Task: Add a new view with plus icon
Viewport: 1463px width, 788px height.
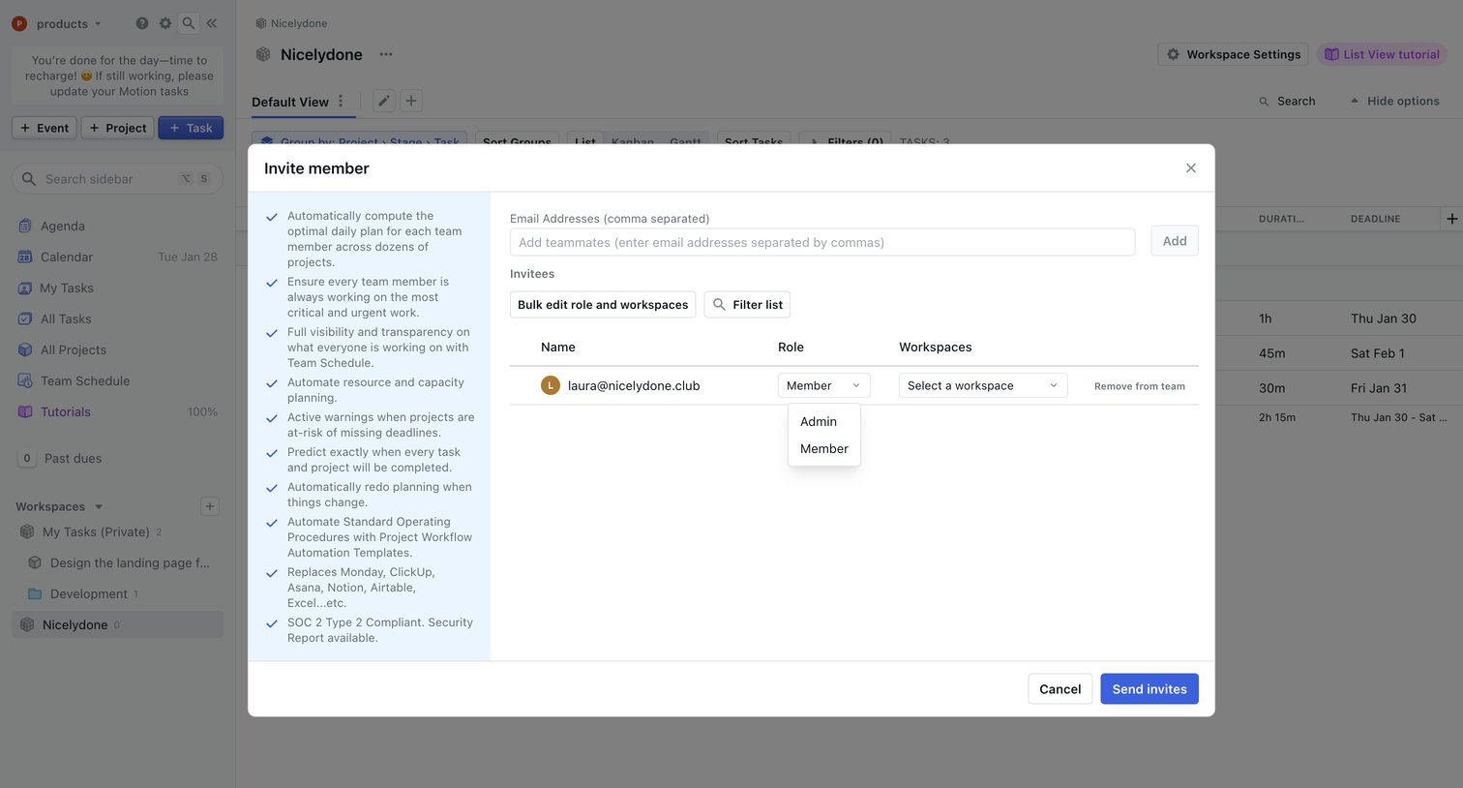Action: coord(411,101)
